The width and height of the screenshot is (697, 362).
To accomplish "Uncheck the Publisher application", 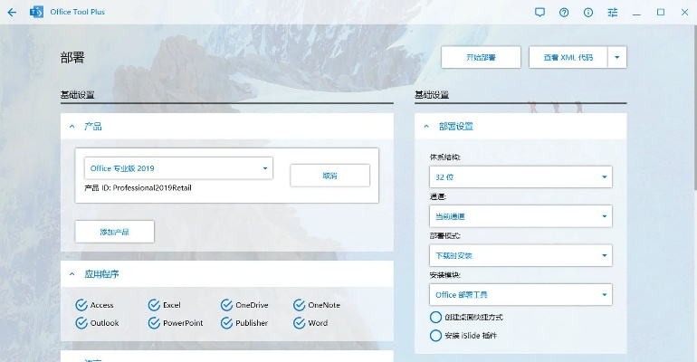I will click(226, 322).
